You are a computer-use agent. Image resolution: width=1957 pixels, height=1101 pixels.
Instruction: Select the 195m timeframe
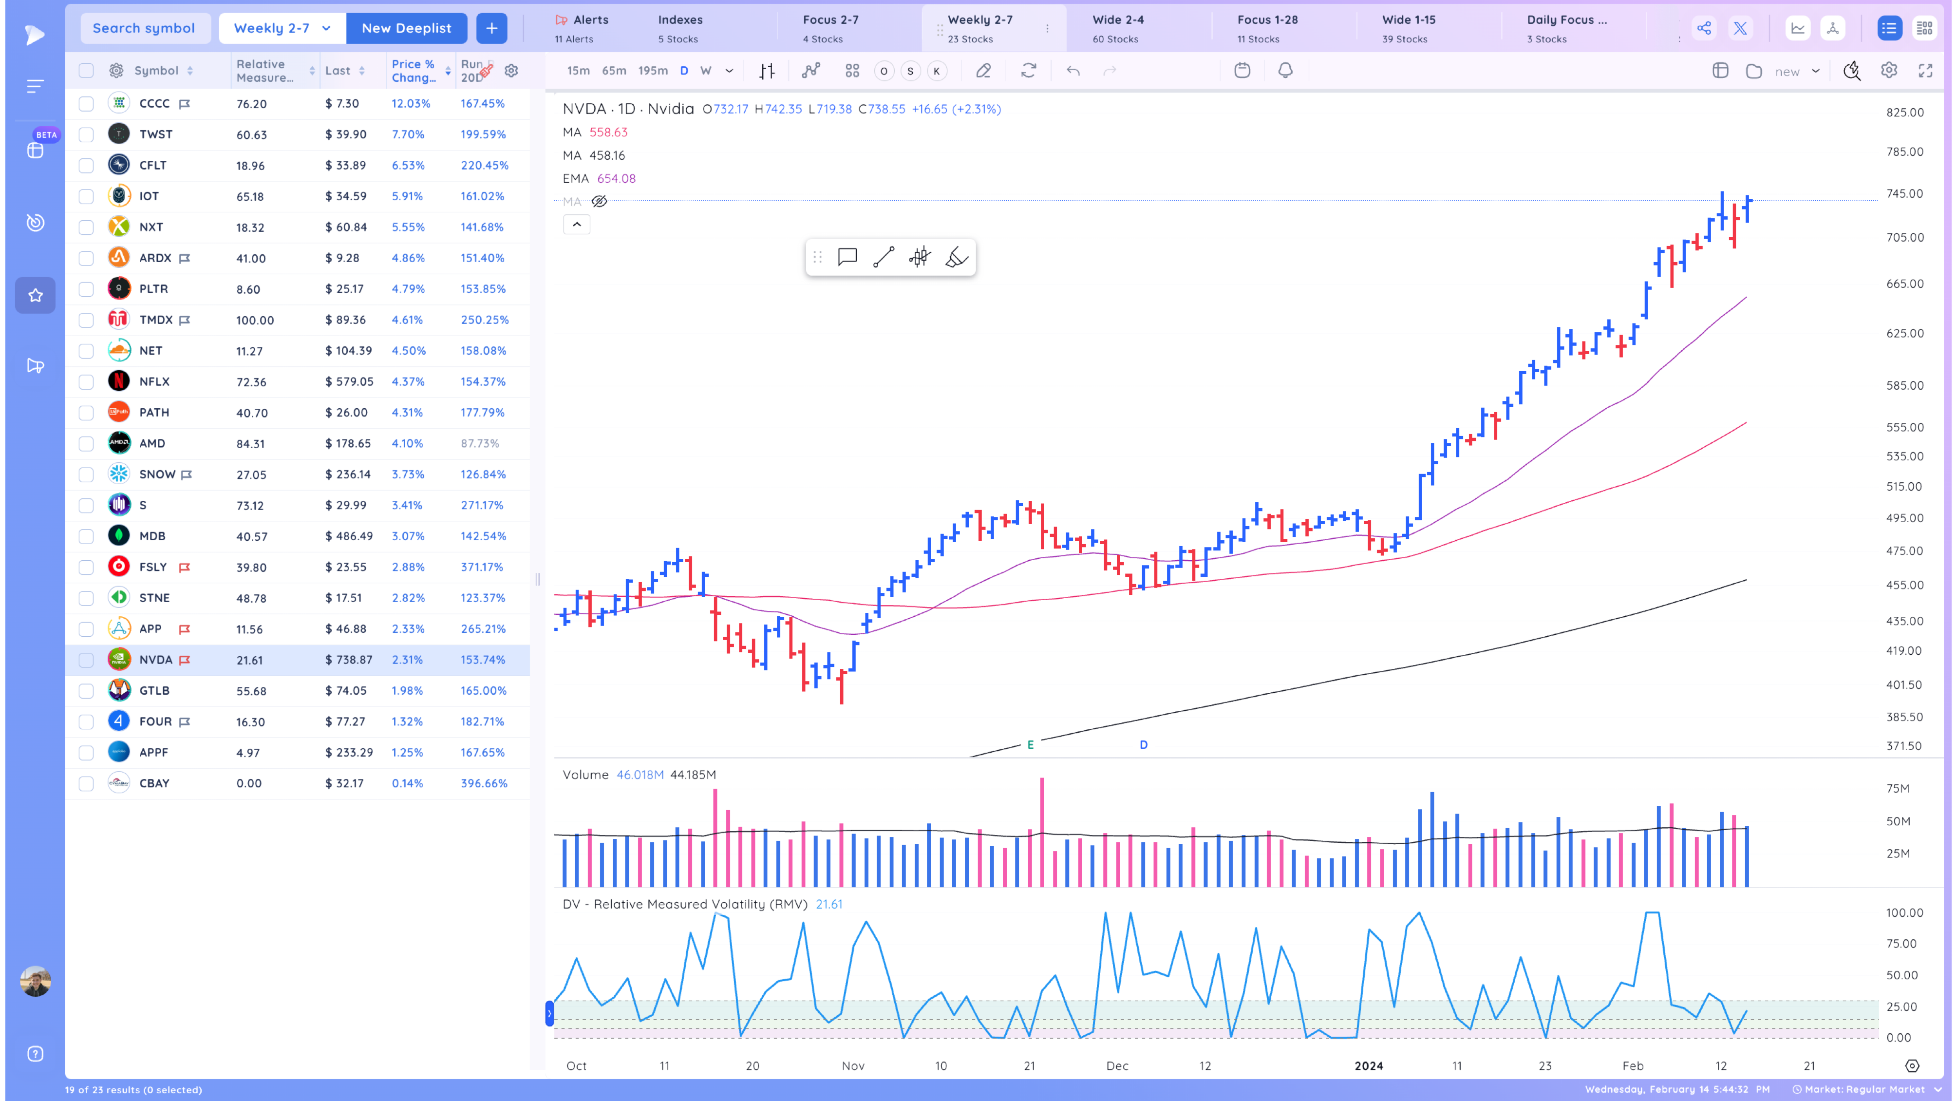tap(653, 71)
